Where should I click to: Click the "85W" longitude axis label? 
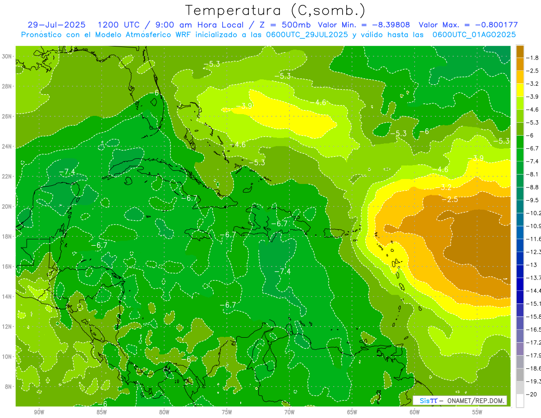click(102, 412)
